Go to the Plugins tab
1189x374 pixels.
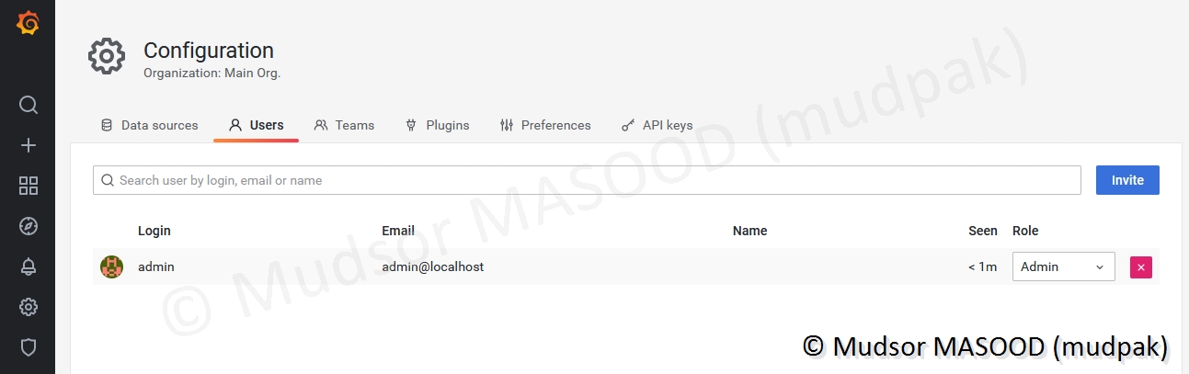[x=438, y=125]
